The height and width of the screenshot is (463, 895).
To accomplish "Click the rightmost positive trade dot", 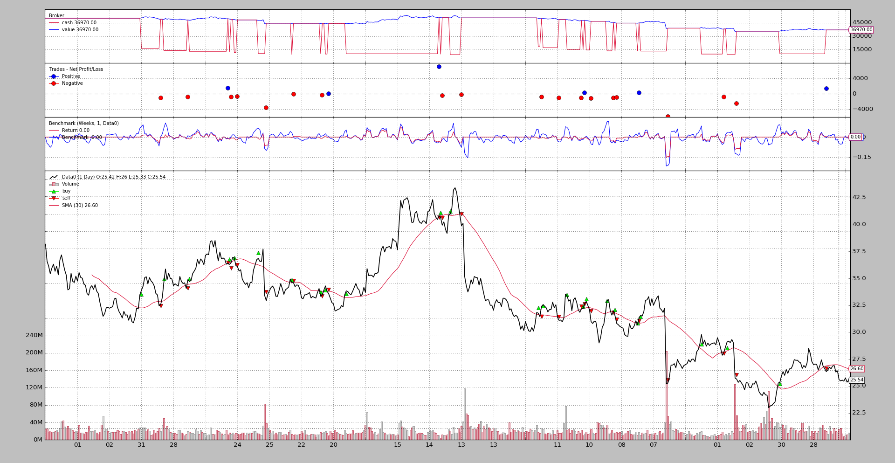I will click(x=826, y=89).
